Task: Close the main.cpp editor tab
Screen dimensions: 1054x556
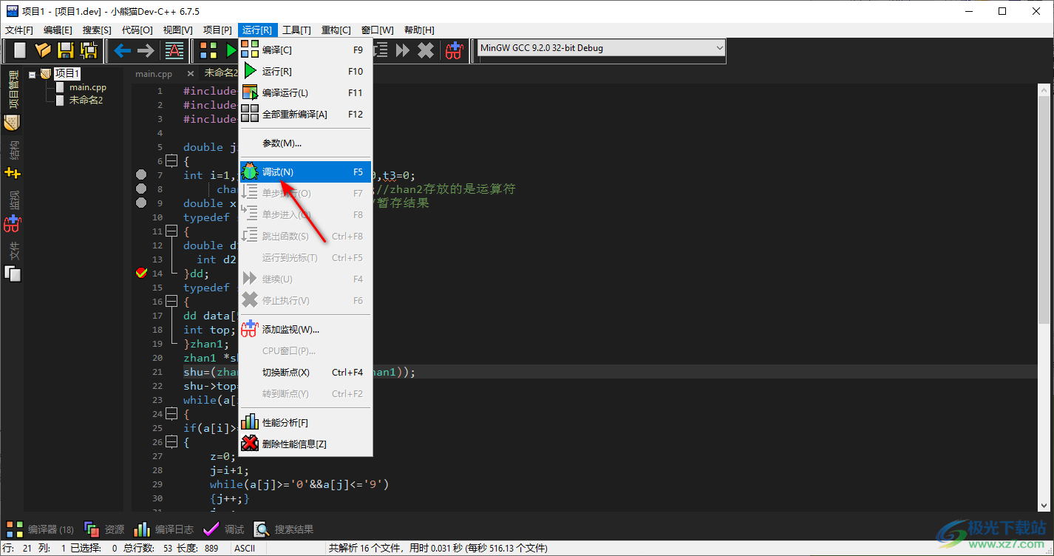Action: click(x=190, y=74)
